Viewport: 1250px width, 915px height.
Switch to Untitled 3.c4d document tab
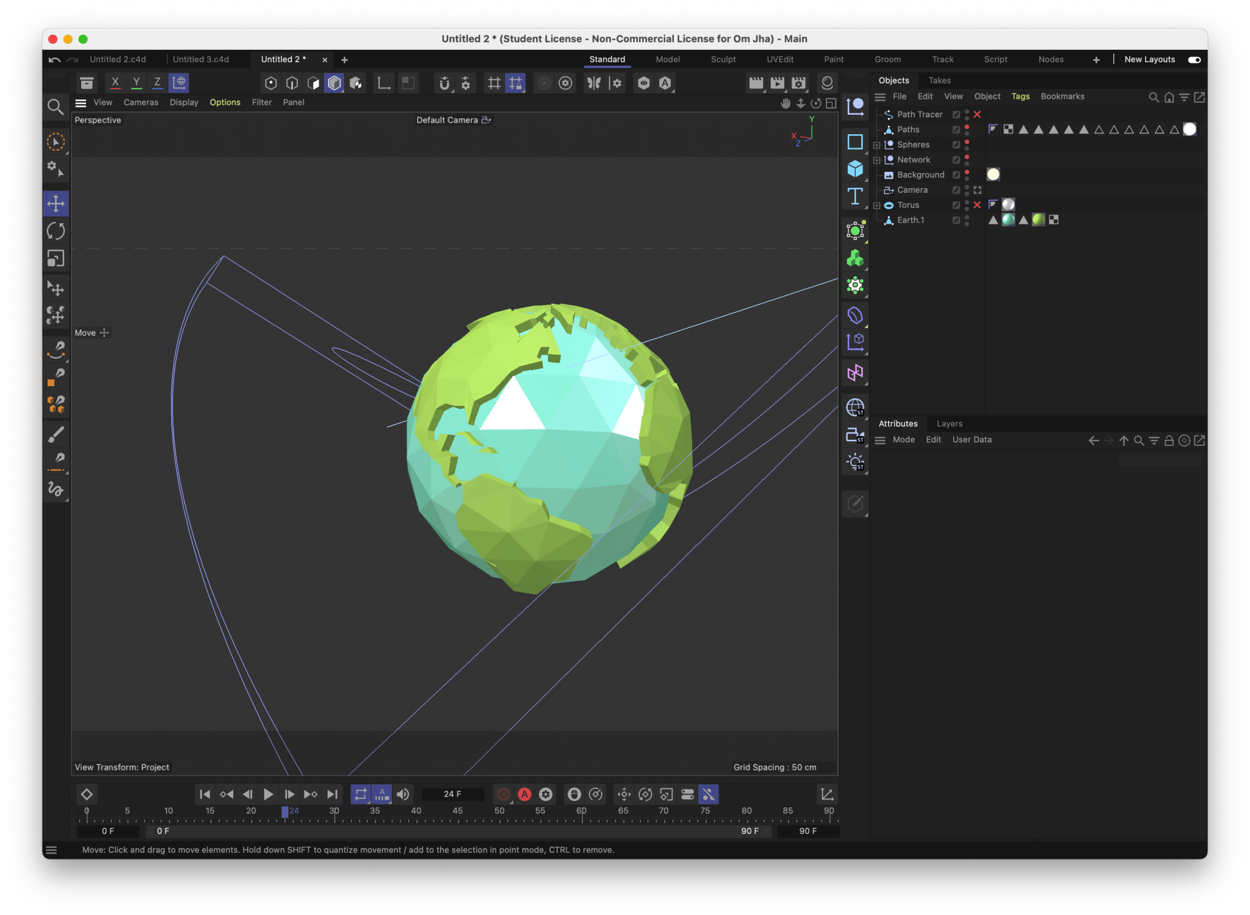pos(201,60)
